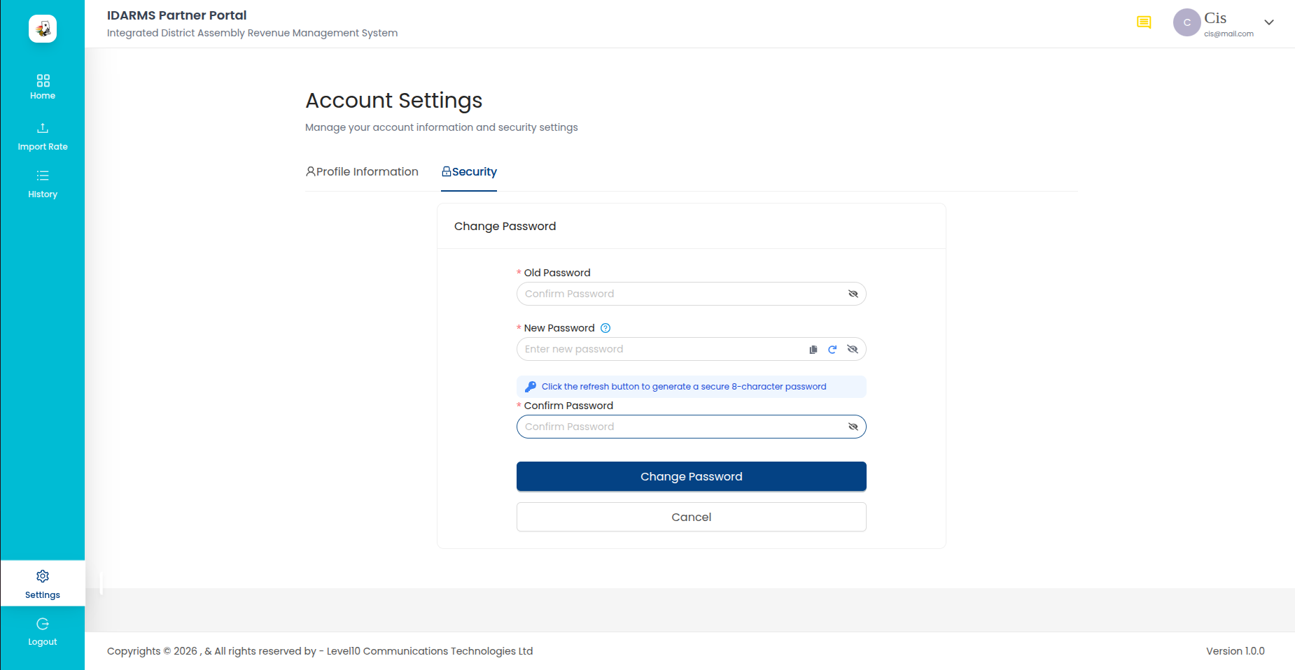Click the Version 1.0.0 footer text

point(1235,651)
